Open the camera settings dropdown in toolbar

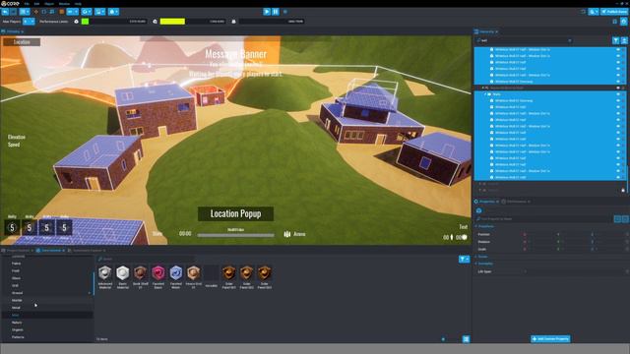tap(114, 12)
